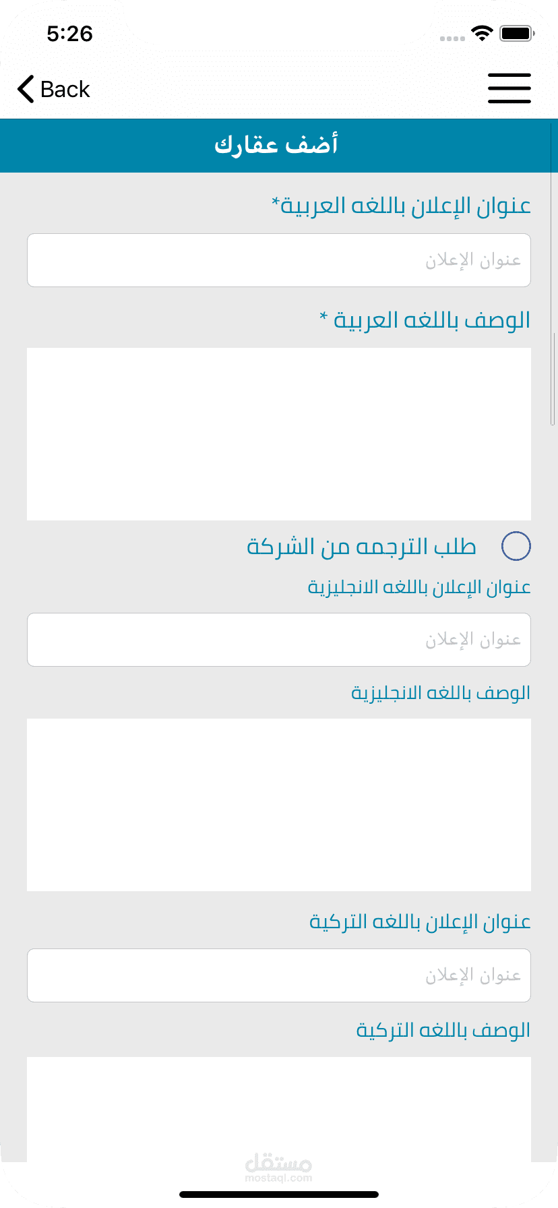Image resolution: width=558 pixels, height=1208 pixels.
Task: Click inside the English description text area
Action: [279, 805]
